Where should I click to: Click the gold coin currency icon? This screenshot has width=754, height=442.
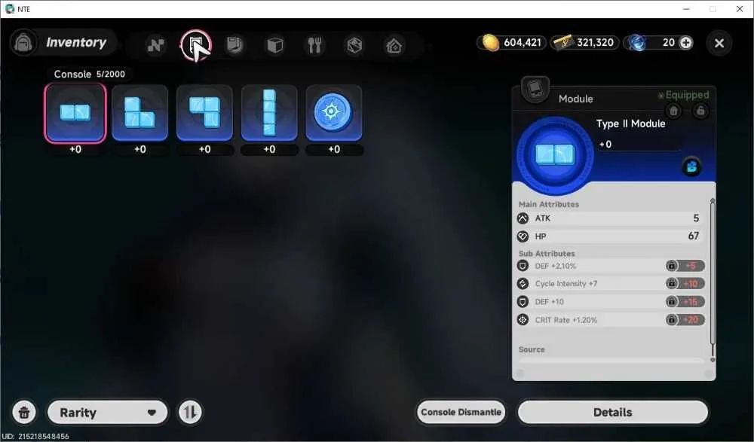(x=490, y=43)
